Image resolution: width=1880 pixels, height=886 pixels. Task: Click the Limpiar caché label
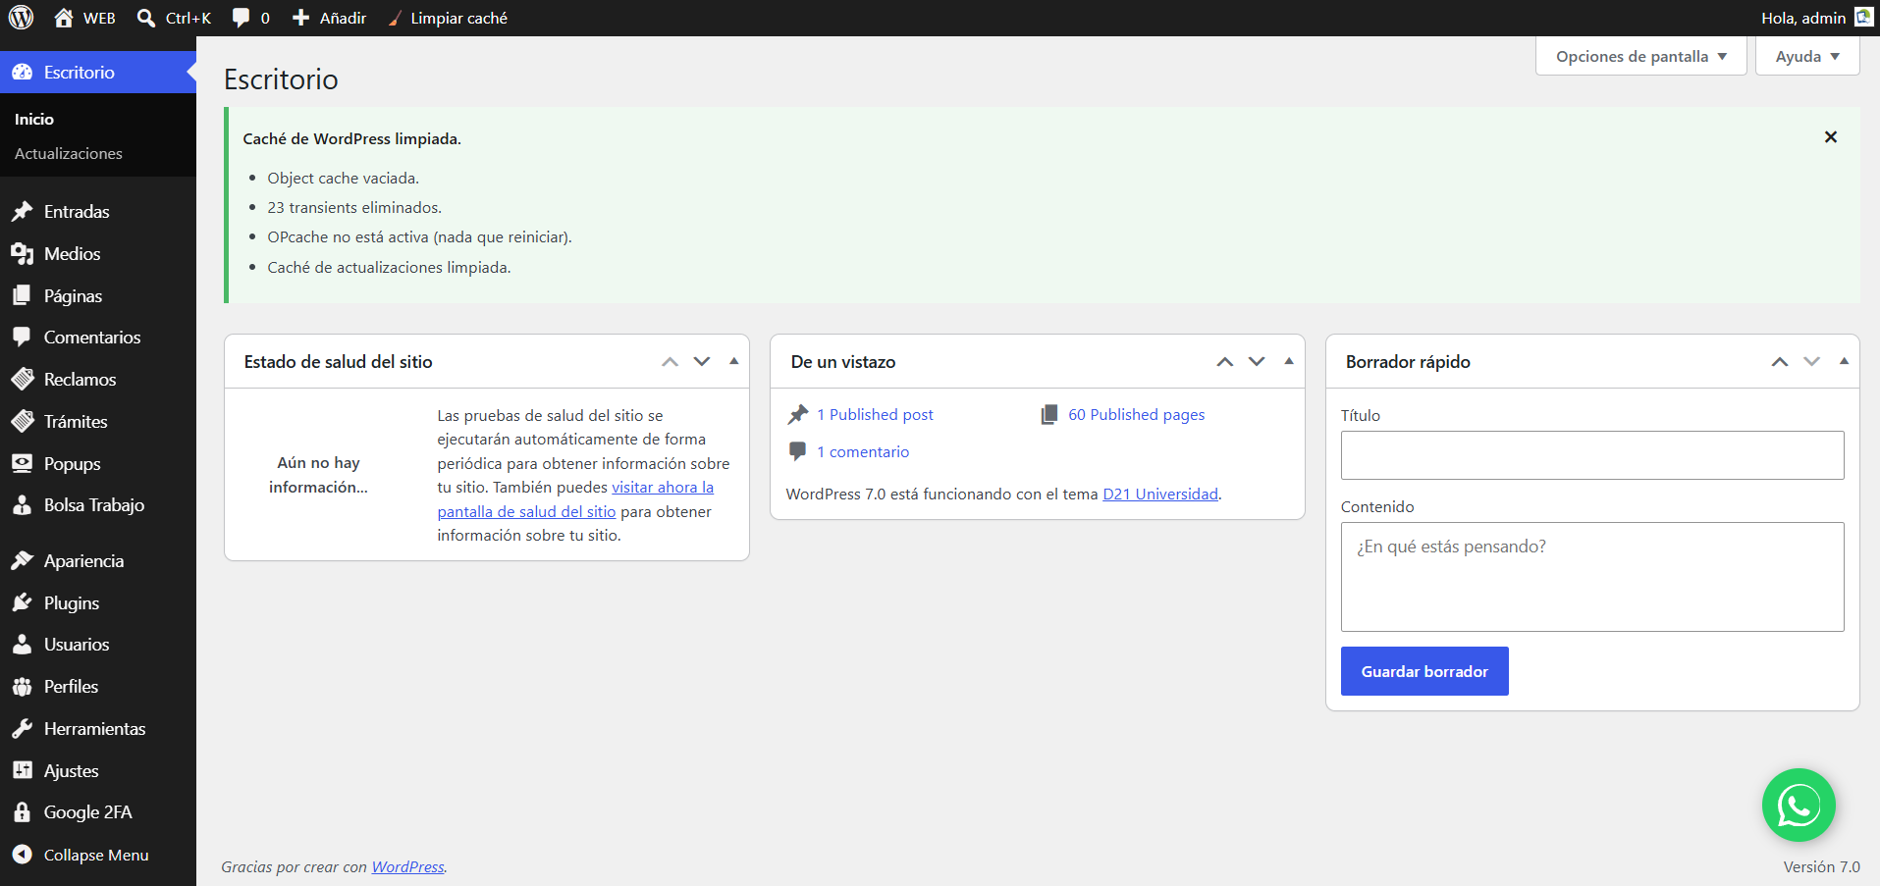[x=458, y=18]
